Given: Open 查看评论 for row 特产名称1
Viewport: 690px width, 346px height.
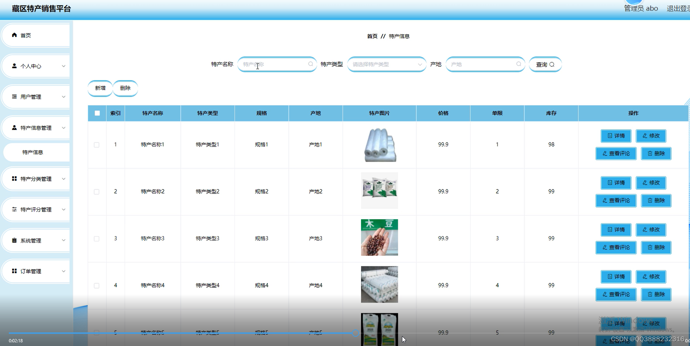Looking at the screenshot, I should 616,153.
